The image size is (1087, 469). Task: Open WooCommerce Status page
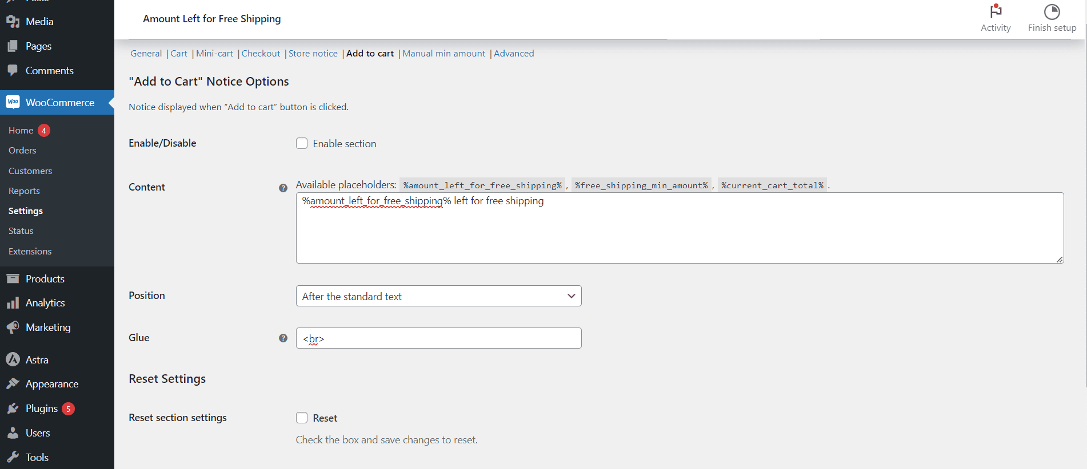(21, 231)
